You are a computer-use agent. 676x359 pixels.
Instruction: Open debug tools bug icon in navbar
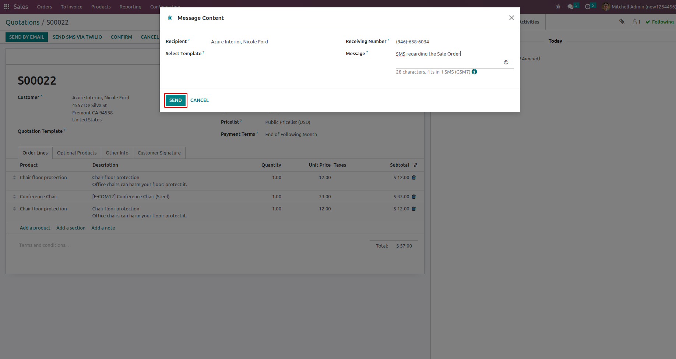[x=558, y=7]
